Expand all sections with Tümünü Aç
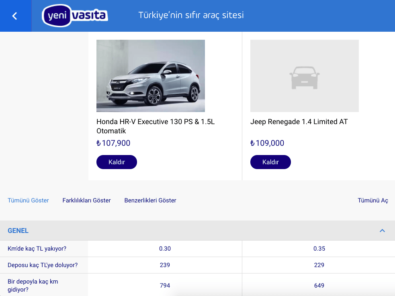 [x=372, y=200]
